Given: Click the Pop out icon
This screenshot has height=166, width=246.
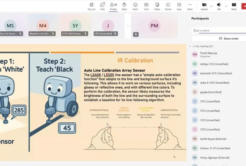Looking at the screenshot, I should point(92,6).
